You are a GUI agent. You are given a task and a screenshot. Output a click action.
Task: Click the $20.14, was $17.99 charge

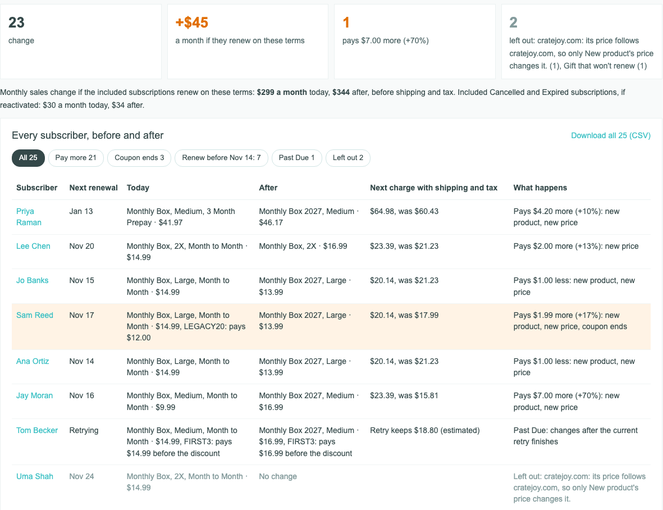(x=404, y=315)
